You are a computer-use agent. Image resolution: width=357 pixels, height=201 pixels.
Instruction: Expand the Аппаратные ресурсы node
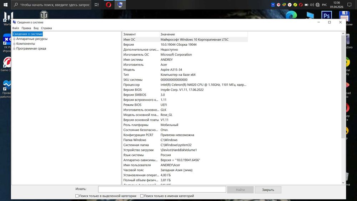pos(14,39)
